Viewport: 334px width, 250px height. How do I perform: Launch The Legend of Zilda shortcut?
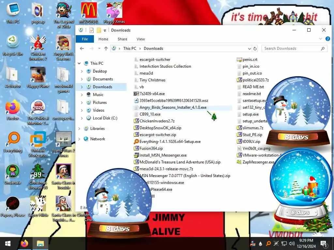click(x=64, y=15)
